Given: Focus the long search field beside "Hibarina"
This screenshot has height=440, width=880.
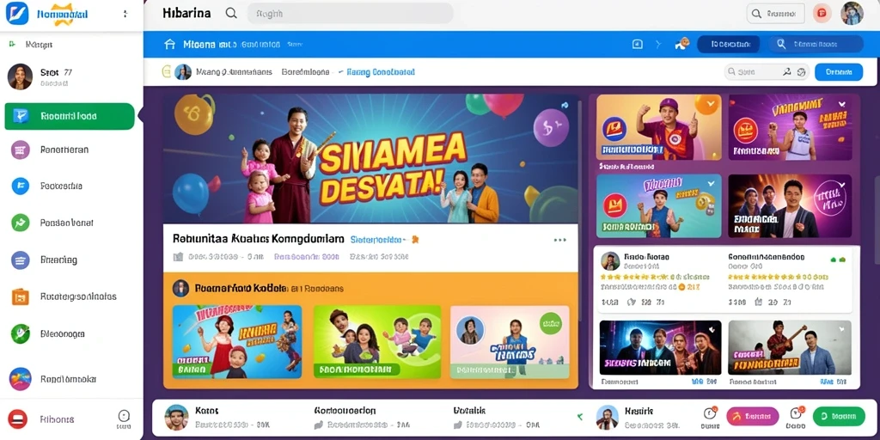Looking at the screenshot, I should pos(351,14).
